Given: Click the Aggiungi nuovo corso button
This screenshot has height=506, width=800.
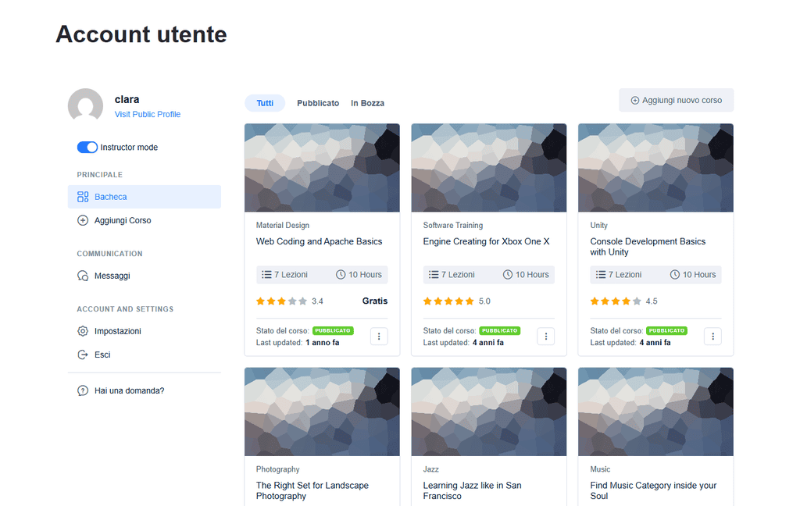Looking at the screenshot, I should pos(677,101).
